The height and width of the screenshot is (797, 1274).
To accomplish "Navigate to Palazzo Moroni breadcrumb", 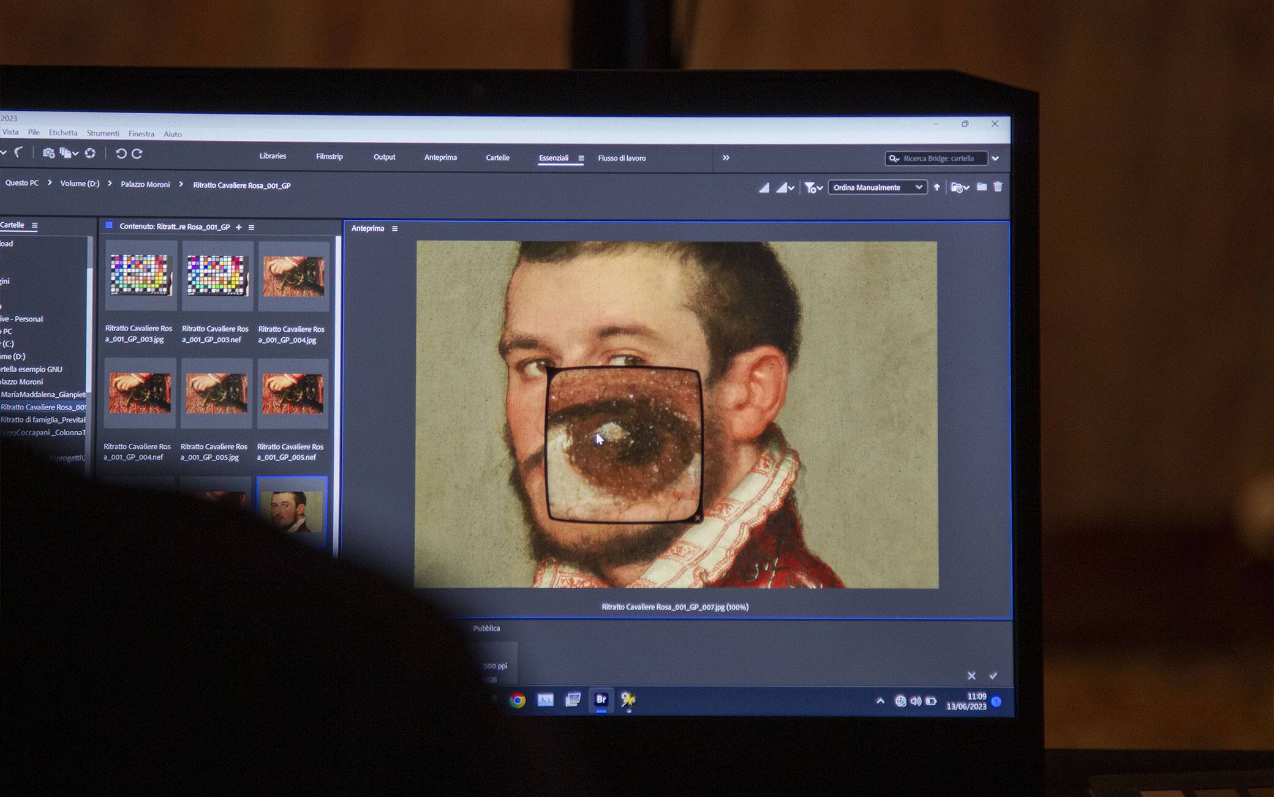I will 145,184.
